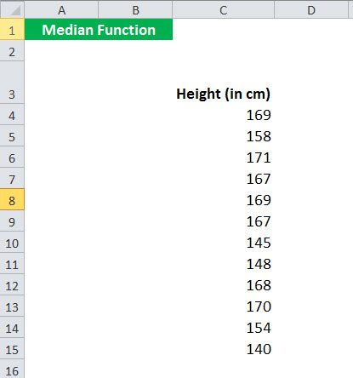
Task: Select row 12 header
Action: click(12, 284)
